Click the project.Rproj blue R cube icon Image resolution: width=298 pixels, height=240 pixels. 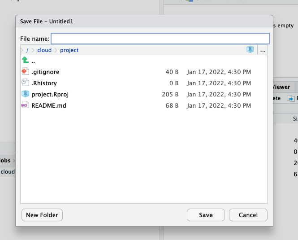pyautogui.click(x=25, y=94)
